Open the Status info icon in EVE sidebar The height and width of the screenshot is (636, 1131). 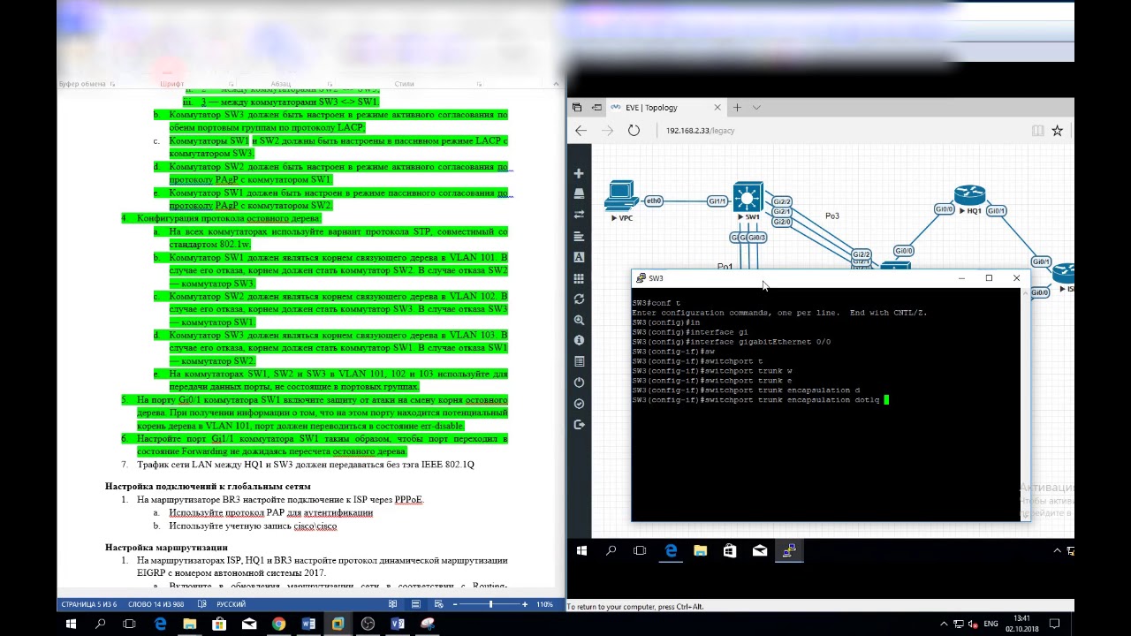pyautogui.click(x=579, y=340)
